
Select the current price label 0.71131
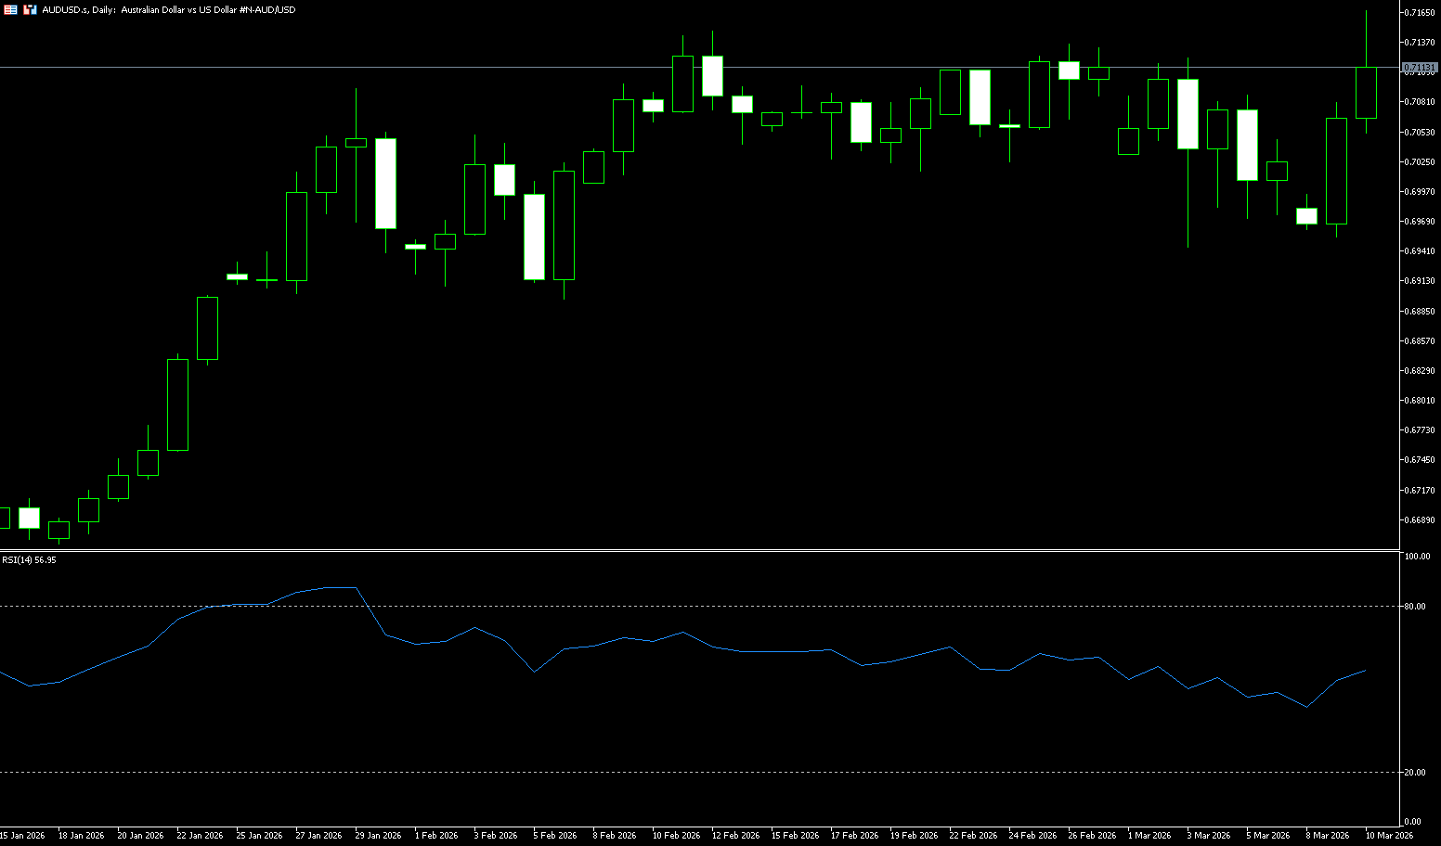point(1420,68)
